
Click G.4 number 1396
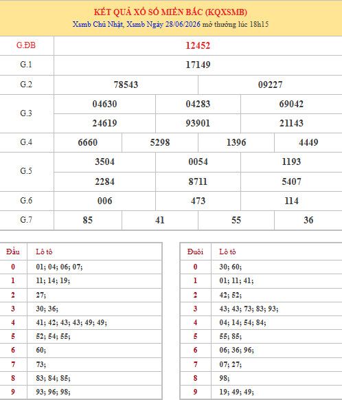tap(236, 142)
